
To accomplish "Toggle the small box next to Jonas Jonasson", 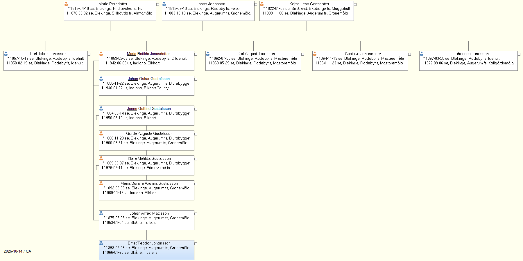I will pyautogui.click(x=256, y=4).
